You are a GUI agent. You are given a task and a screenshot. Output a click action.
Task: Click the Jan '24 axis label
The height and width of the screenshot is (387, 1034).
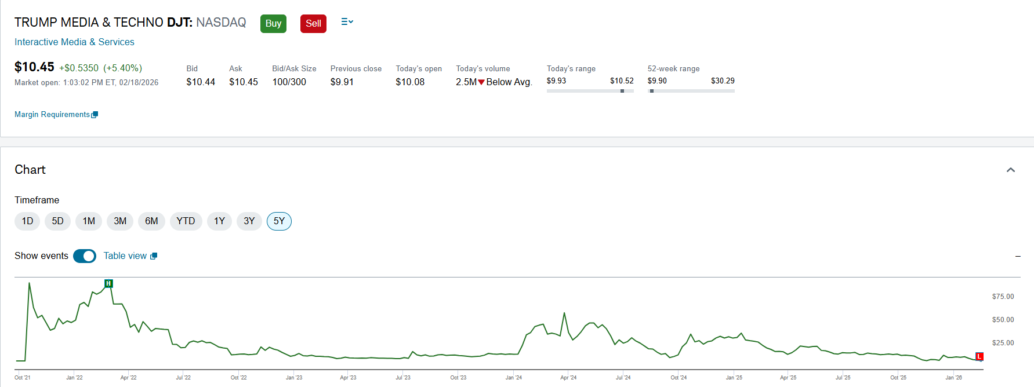[x=513, y=378]
